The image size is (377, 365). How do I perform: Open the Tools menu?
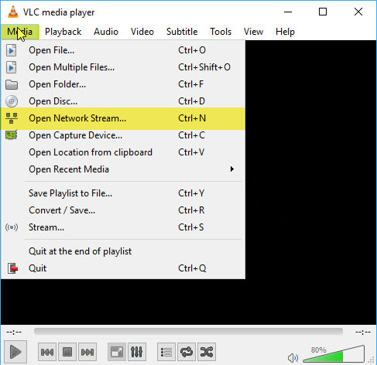coord(221,32)
